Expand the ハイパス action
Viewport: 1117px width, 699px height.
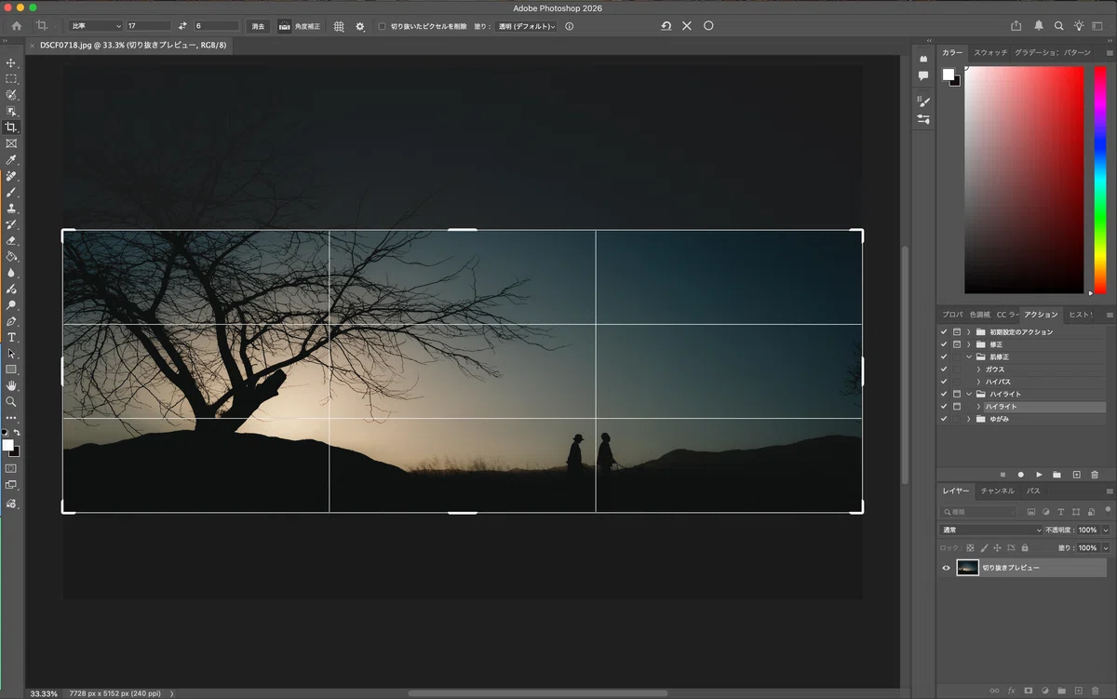(978, 382)
